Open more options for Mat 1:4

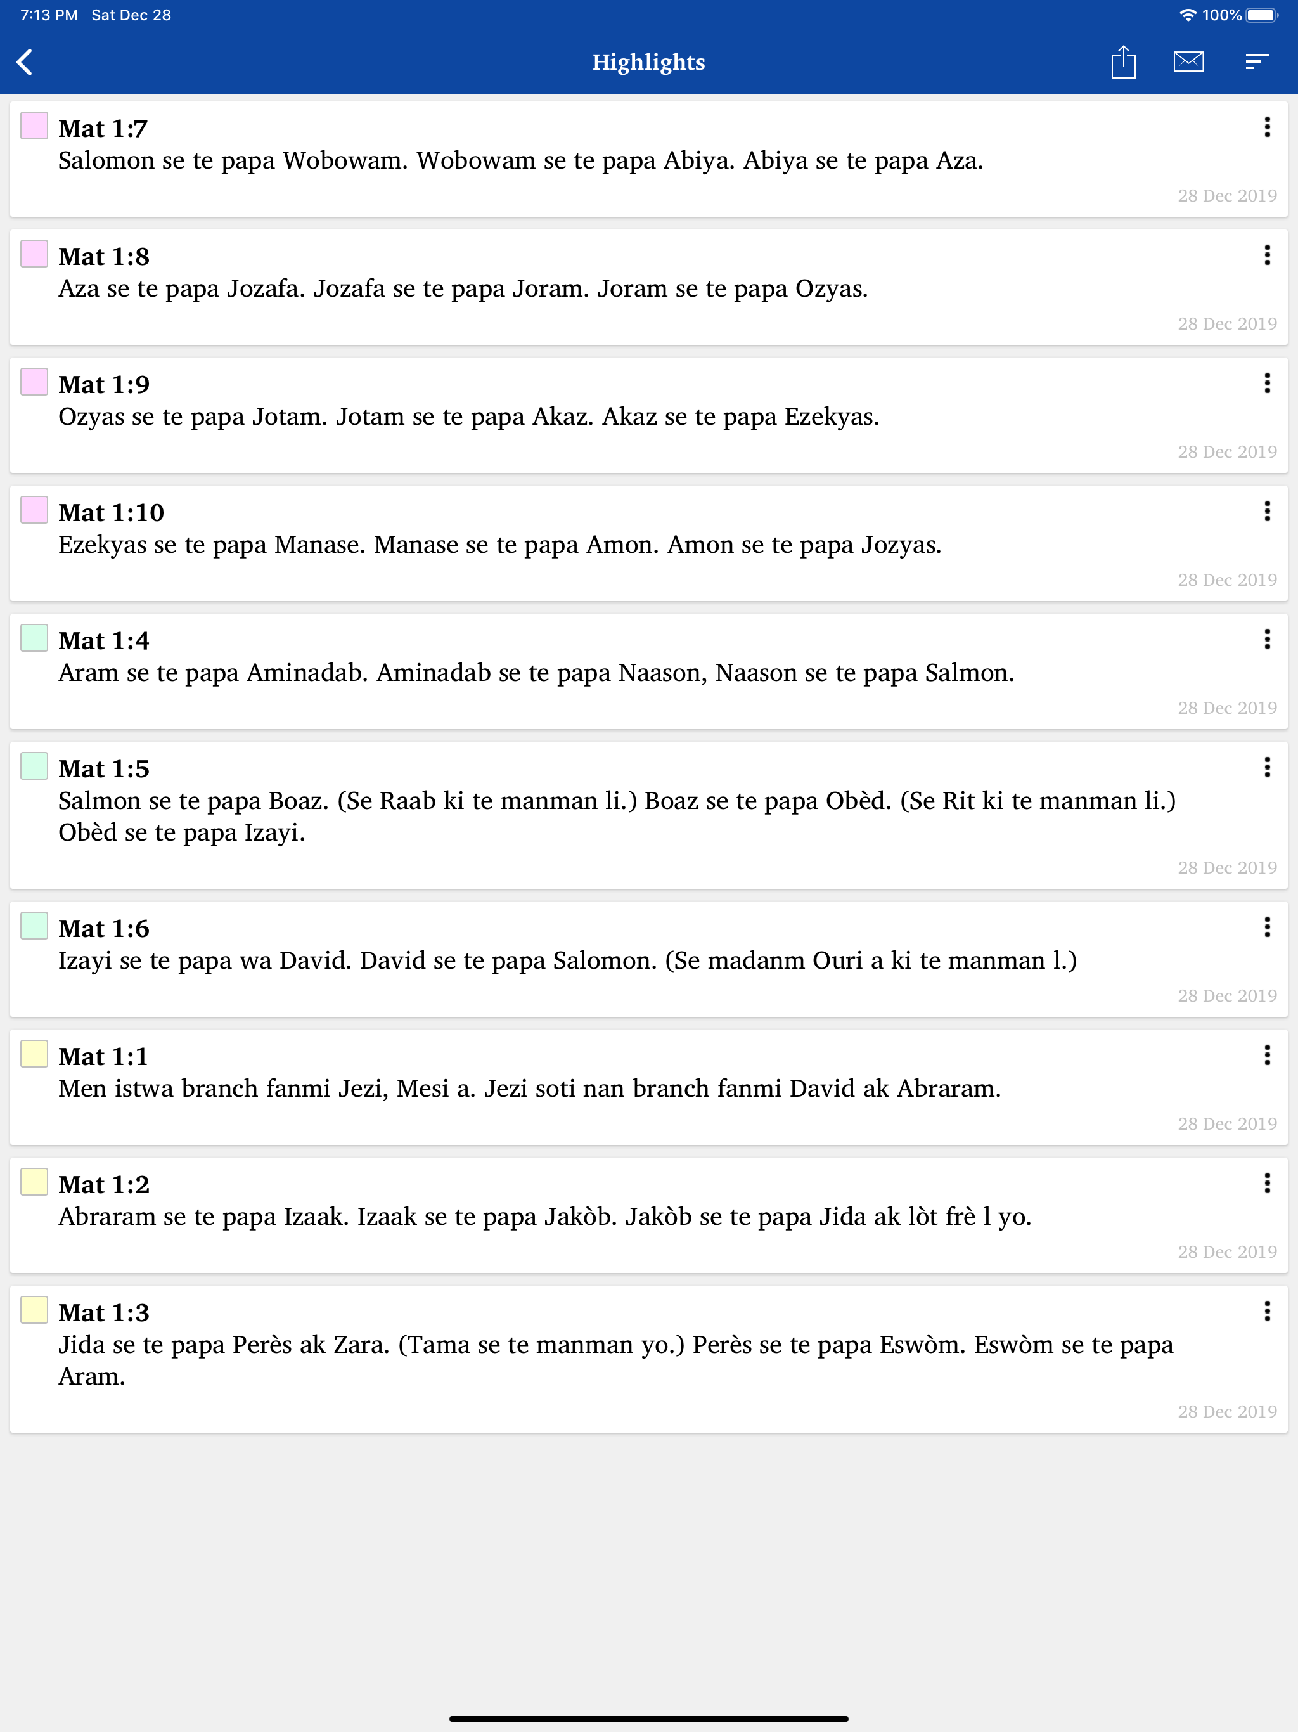coord(1267,640)
